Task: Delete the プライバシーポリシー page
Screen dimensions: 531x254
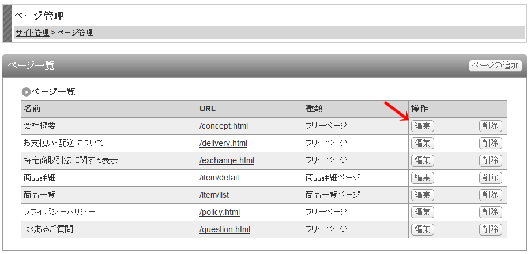Action: [491, 212]
